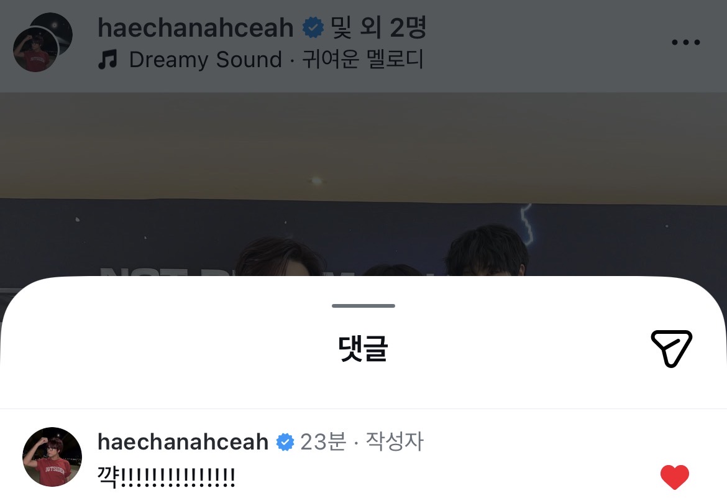This screenshot has height=498, width=727.
Task: Show the other collaborators via 및 외 2명
Action: 378,28
